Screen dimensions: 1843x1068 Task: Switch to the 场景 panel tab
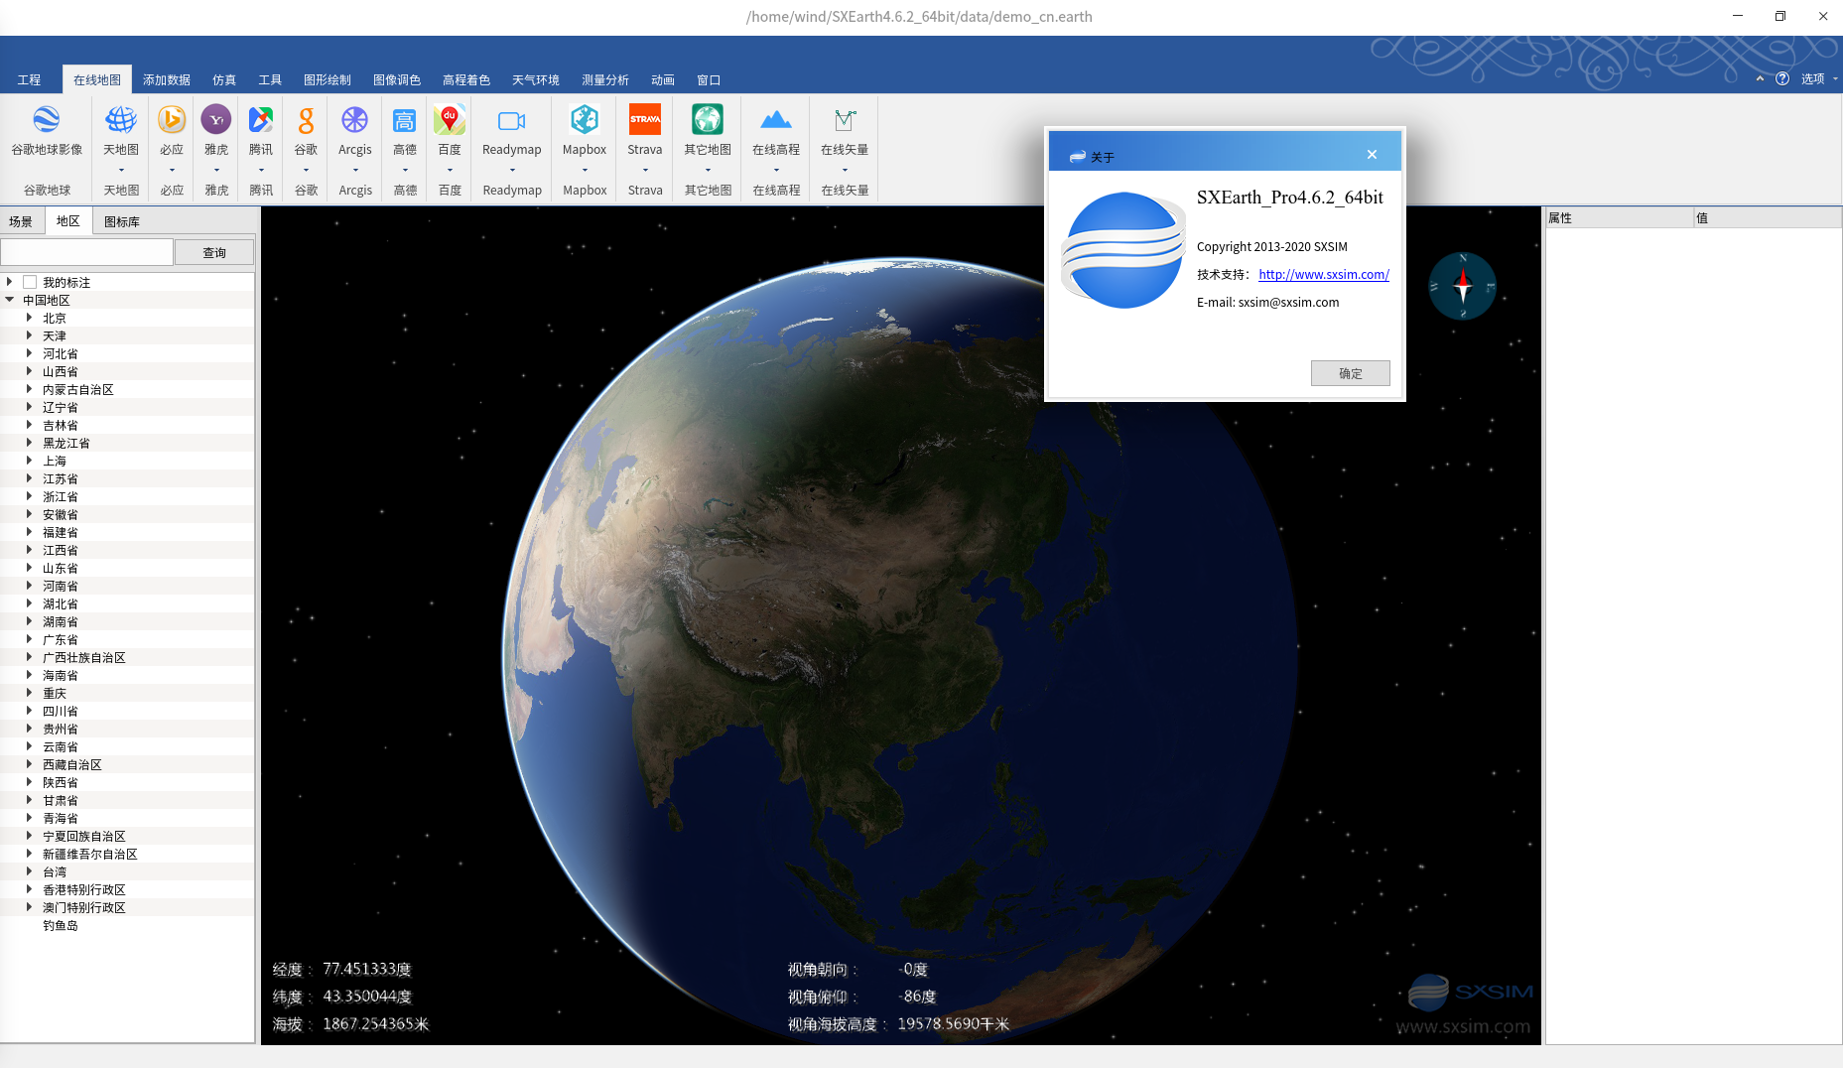[21, 221]
